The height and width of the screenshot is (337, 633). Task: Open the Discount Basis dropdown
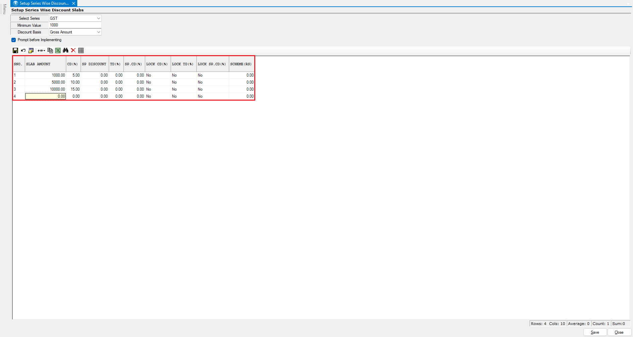click(x=98, y=32)
